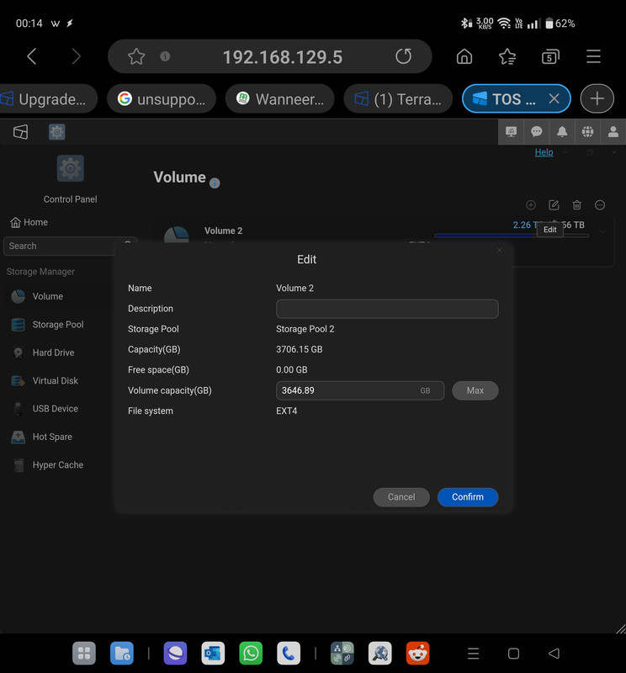Open browser home page icon
Image resolution: width=626 pixels, height=673 pixels.
[464, 56]
